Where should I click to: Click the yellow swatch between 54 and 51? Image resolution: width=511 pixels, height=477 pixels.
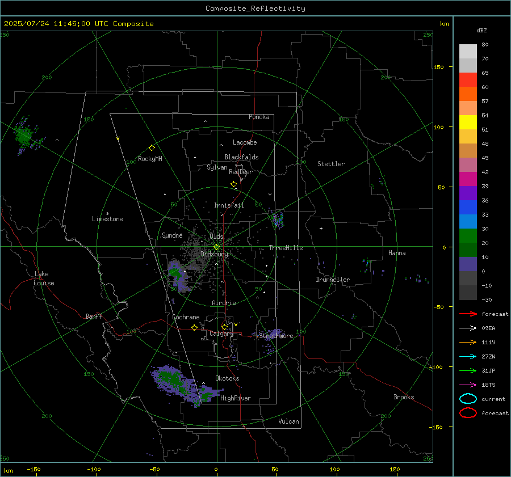(468, 123)
